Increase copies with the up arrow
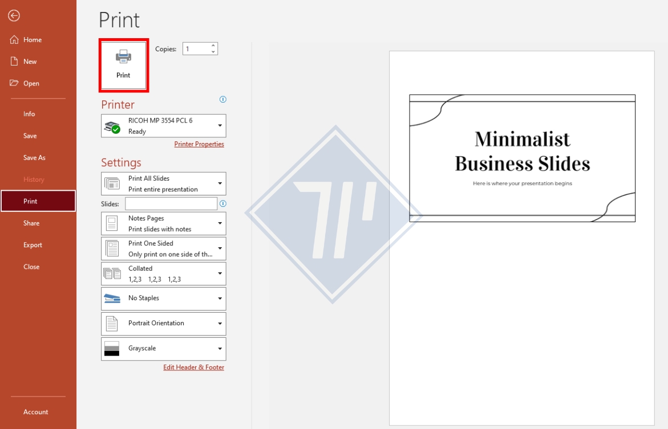Viewport: 668px width, 429px height. point(213,46)
